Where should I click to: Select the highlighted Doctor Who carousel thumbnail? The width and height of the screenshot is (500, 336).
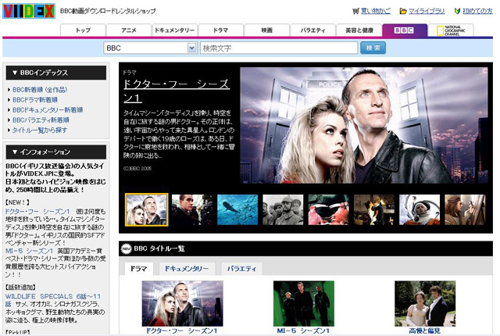click(147, 209)
